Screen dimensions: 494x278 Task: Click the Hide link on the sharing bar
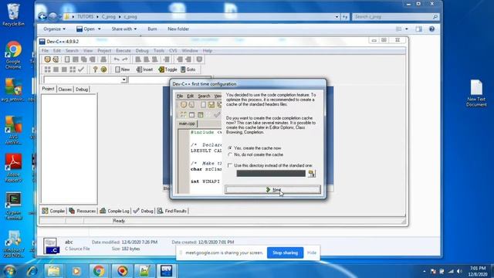coord(312,253)
